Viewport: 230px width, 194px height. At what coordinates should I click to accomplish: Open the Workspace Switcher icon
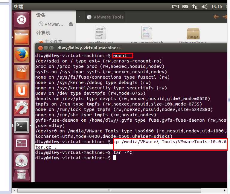pos(22,143)
